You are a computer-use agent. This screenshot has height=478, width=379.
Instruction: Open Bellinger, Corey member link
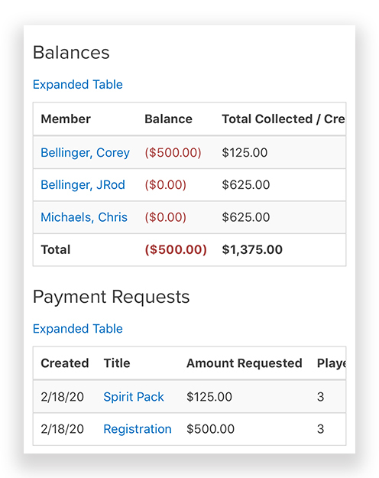(x=86, y=152)
